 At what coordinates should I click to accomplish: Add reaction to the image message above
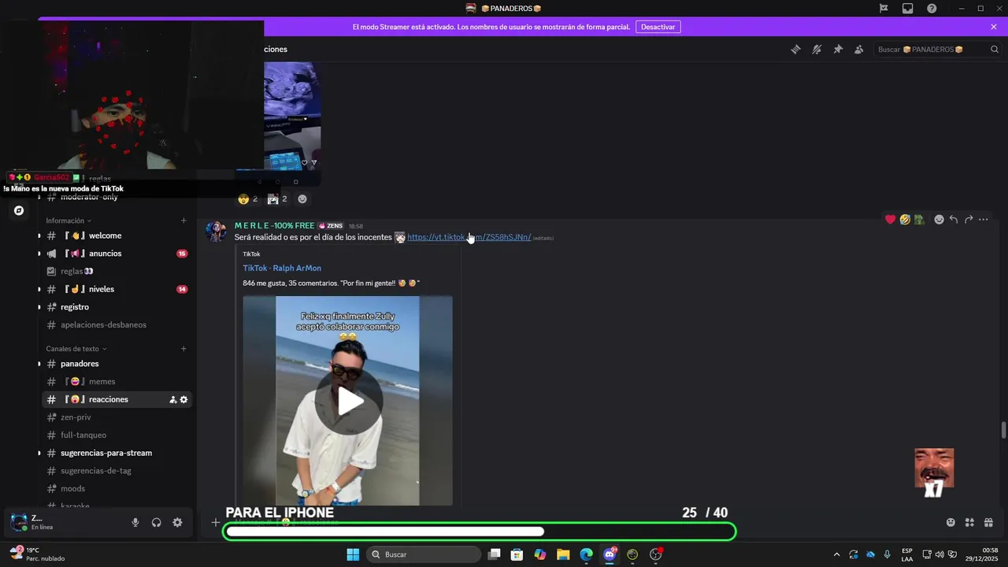[x=302, y=199]
